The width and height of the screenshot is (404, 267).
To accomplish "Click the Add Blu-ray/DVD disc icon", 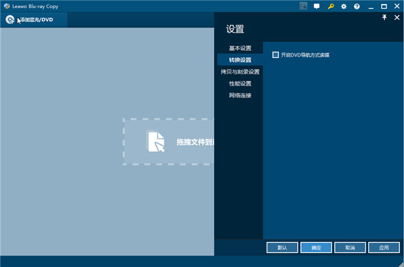I will coord(10,20).
